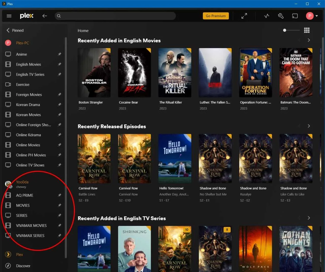Click the Korean Movies film icon
This screenshot has width=325, height=272.
click(8, 115)
